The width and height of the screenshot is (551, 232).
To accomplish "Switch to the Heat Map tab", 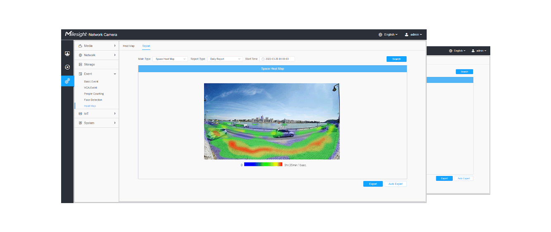I will [128, 46].
